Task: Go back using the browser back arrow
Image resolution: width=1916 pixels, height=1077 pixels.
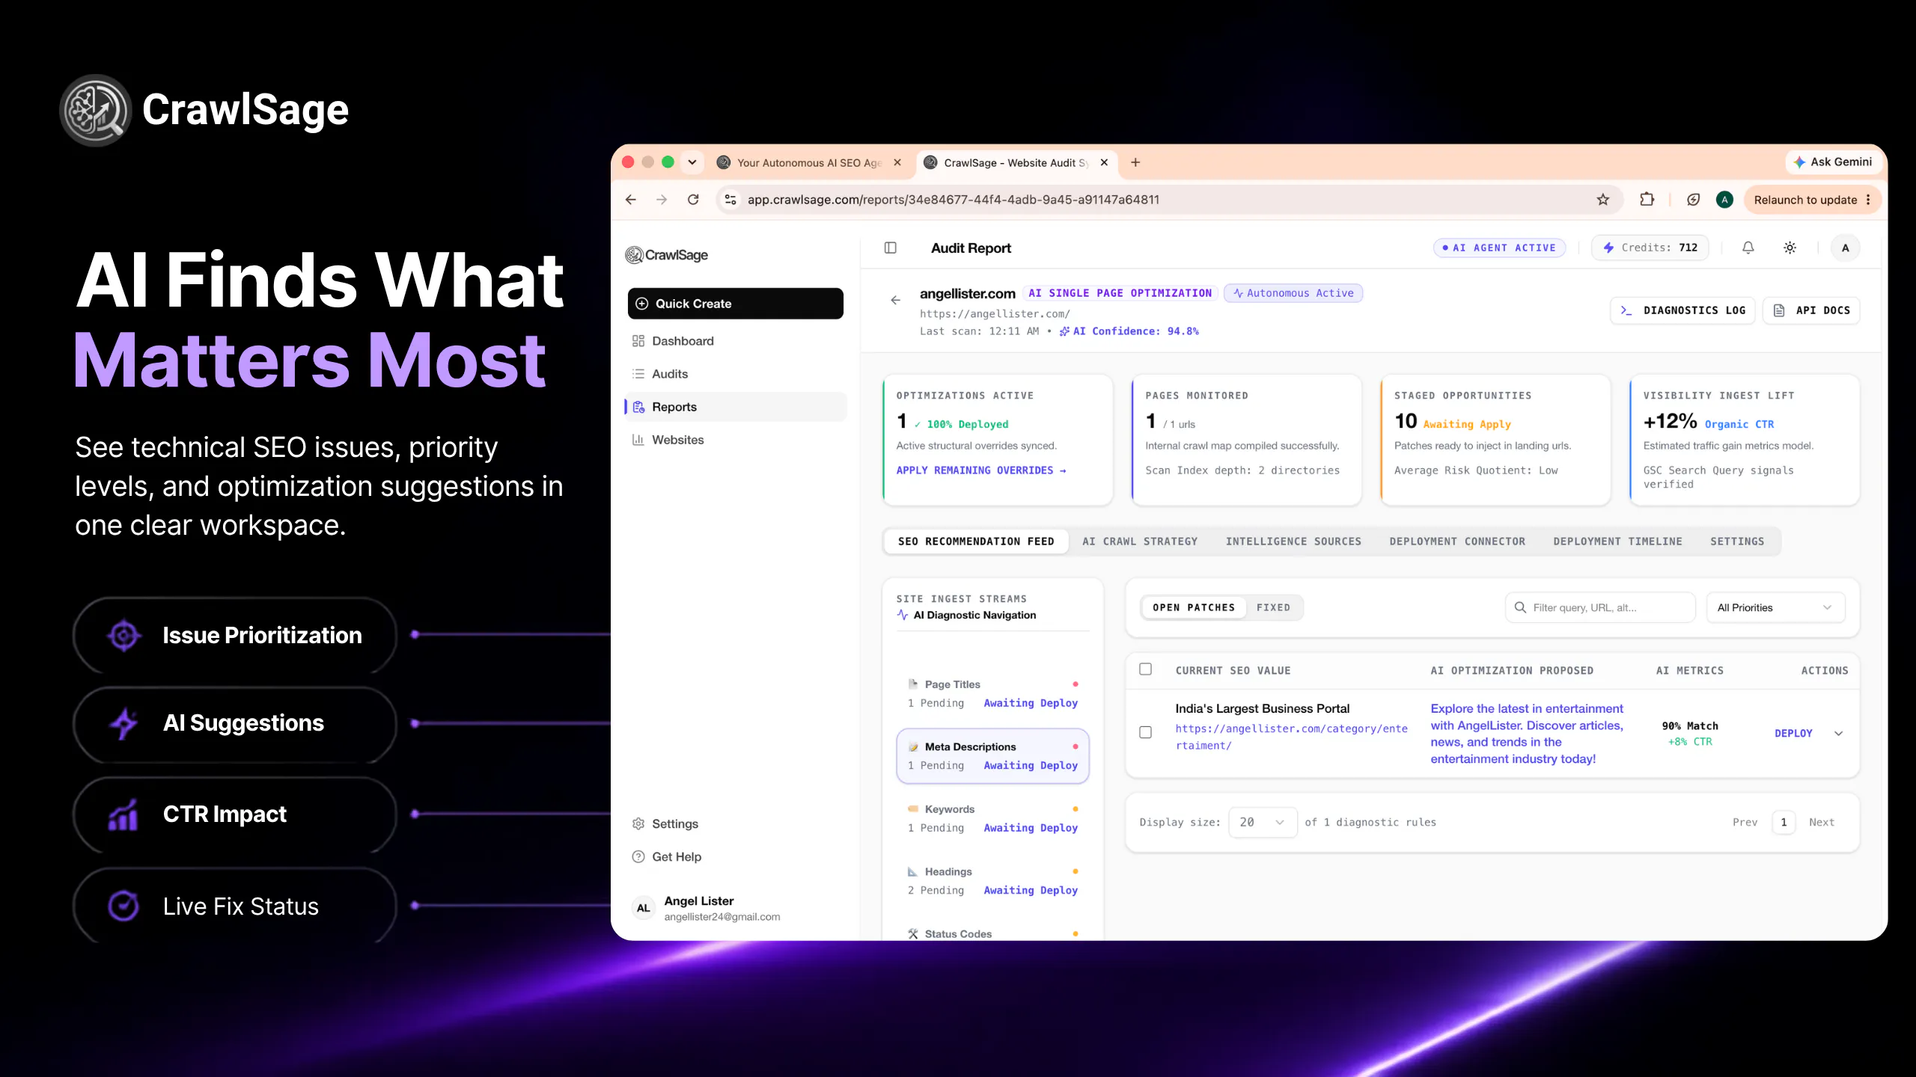Action: 631,200
